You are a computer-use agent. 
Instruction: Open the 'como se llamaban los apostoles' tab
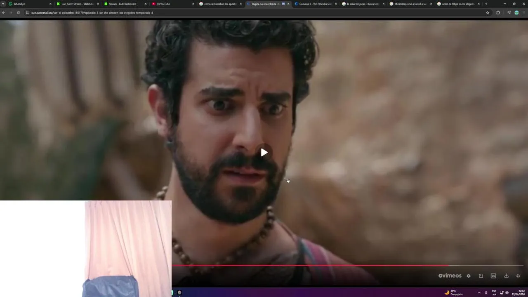[220, 4]
